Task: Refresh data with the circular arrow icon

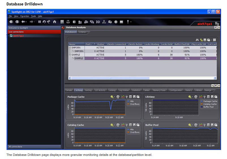Action: [44, 22]
